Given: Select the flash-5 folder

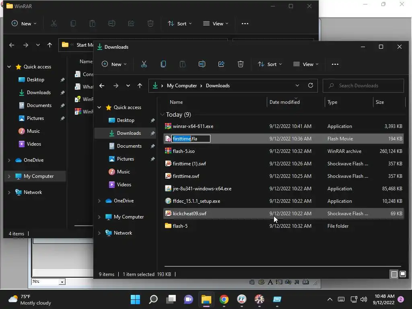Looking at the screenshot, I should click(x=180, y=226).
